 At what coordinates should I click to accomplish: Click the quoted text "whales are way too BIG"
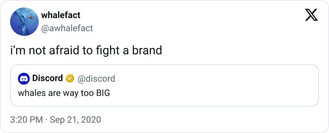64,93
